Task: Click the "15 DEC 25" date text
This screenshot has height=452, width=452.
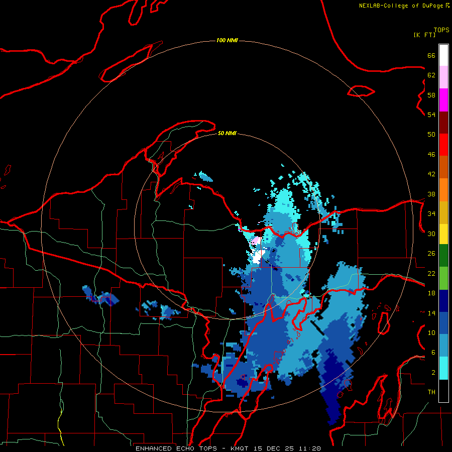Action: coord(274,448)
